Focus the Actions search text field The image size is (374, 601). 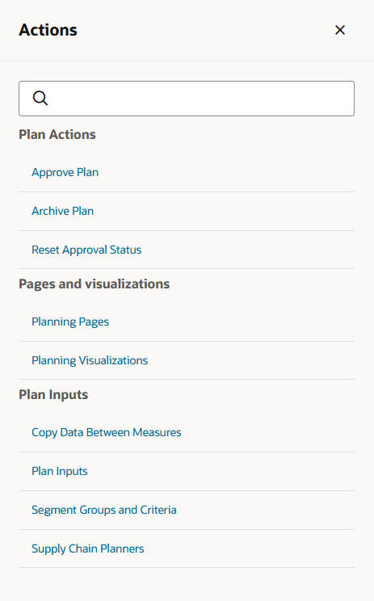[187, 99]
